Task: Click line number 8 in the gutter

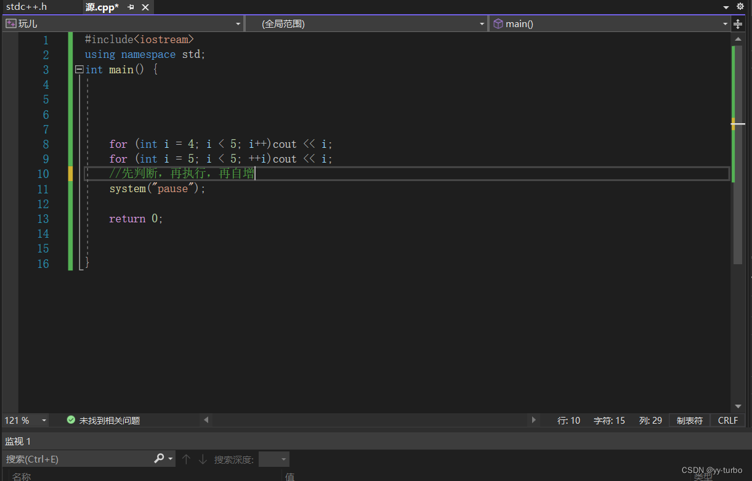Action: coord(46,144)
